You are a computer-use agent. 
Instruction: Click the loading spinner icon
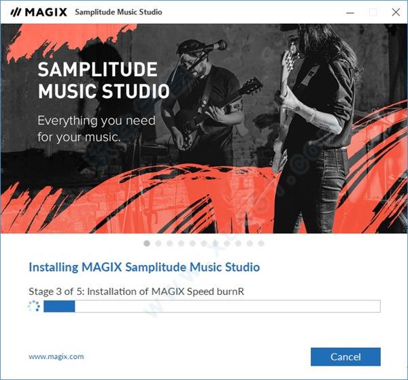tap(34, 306)
